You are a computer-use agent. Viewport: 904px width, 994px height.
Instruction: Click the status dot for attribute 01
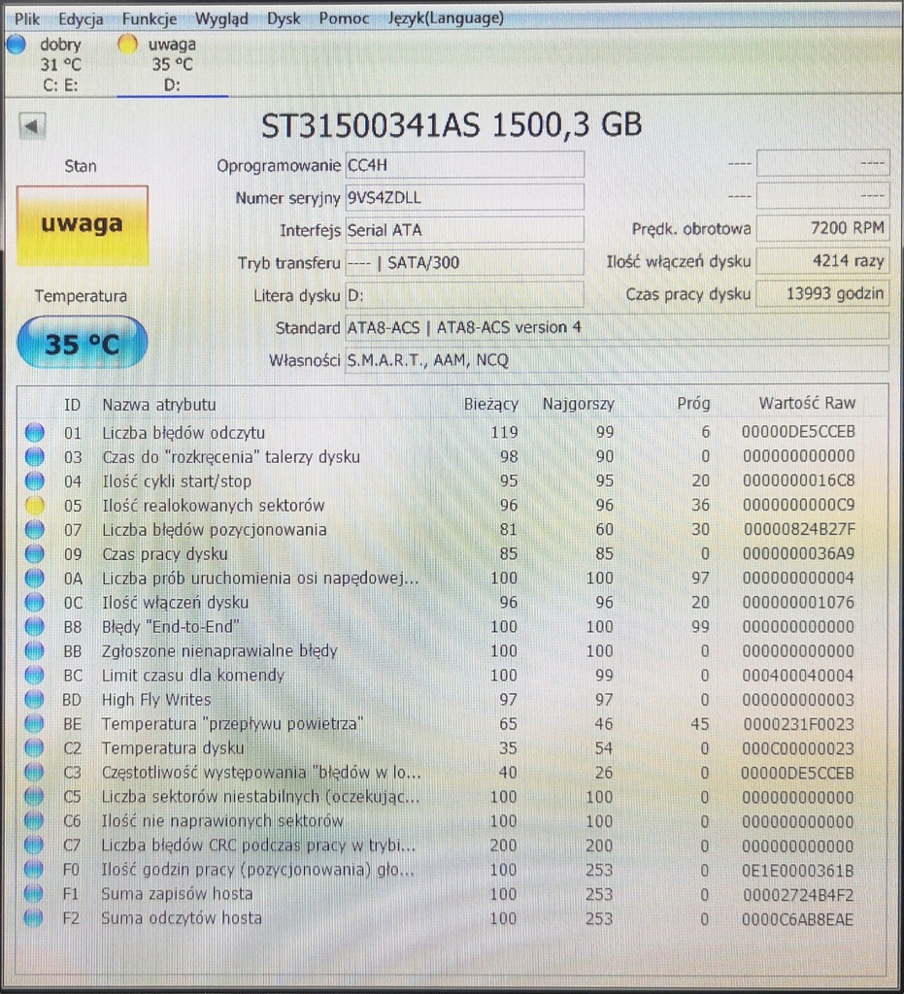pos(35,432)
